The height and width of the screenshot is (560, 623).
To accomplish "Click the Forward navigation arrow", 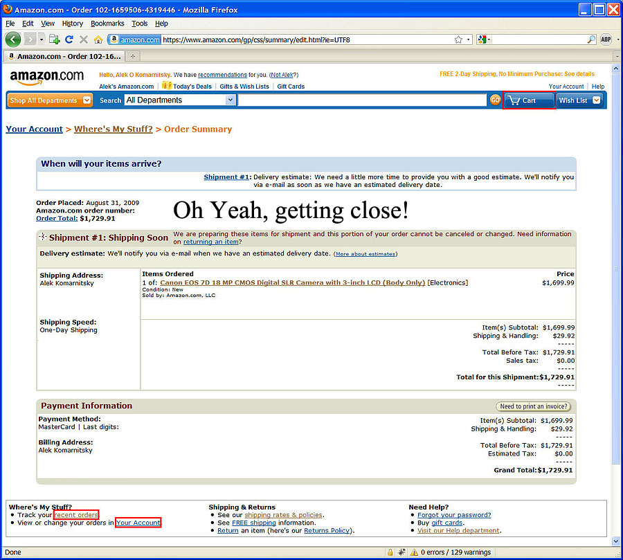I will pyautogui.click(x=30, y=39).
